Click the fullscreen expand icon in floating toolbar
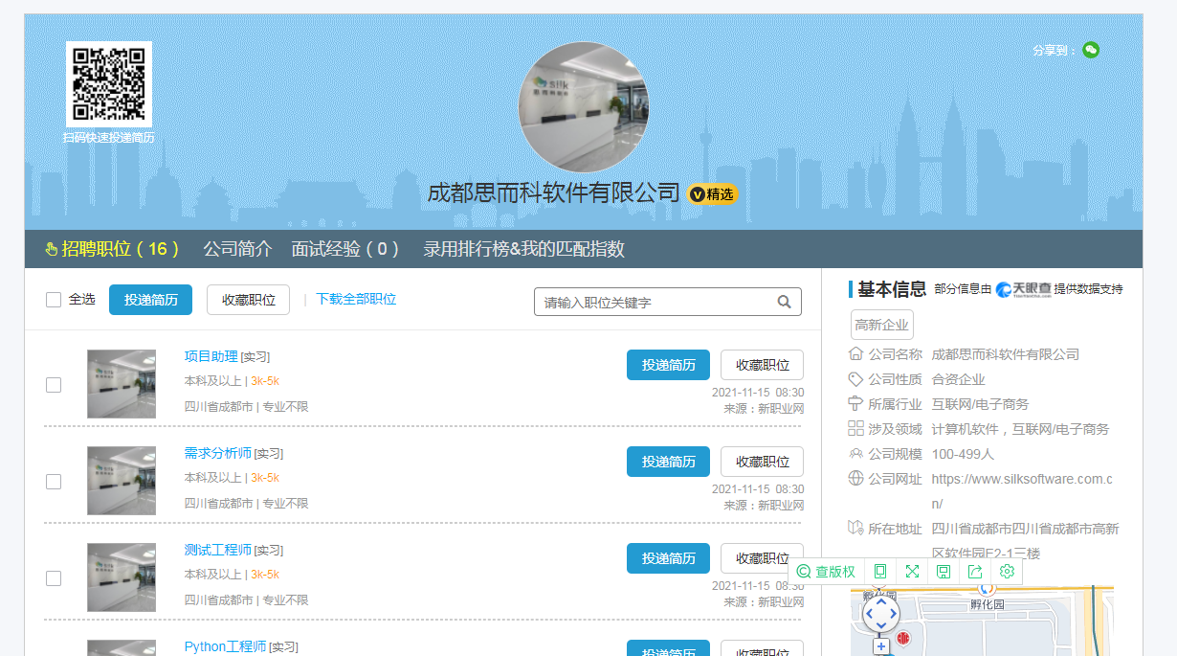Screen dimensions: 1177x656 pos(912,572)
